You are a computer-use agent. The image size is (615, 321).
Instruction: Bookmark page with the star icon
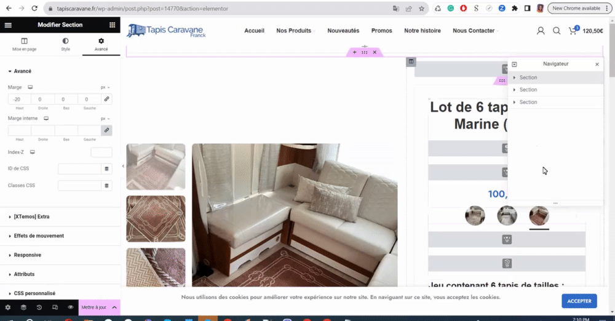click(x=422, y=8)
